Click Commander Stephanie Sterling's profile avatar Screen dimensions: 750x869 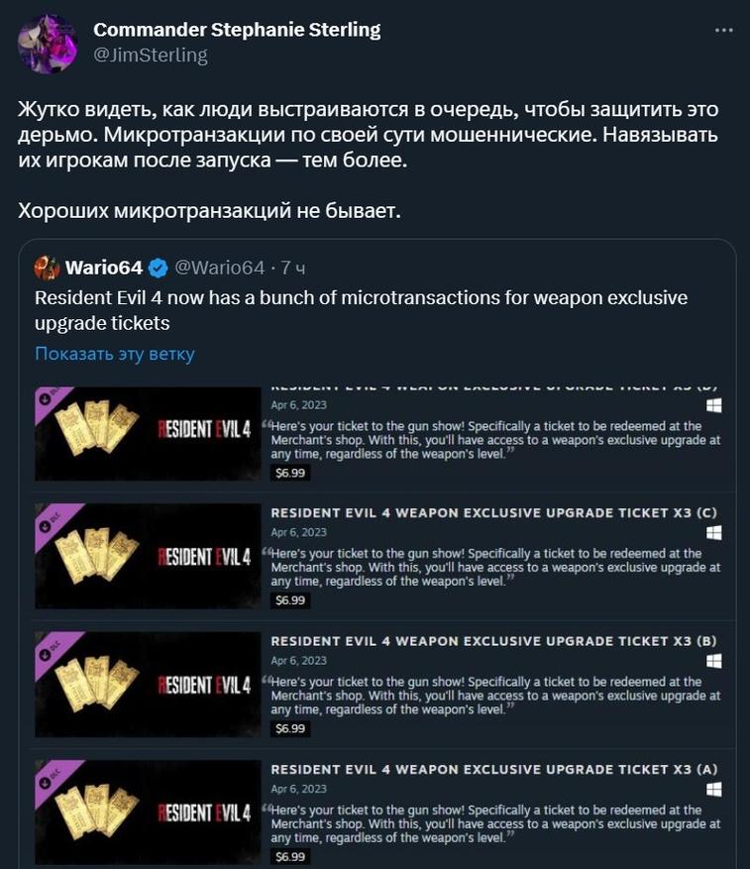(48, 44)
